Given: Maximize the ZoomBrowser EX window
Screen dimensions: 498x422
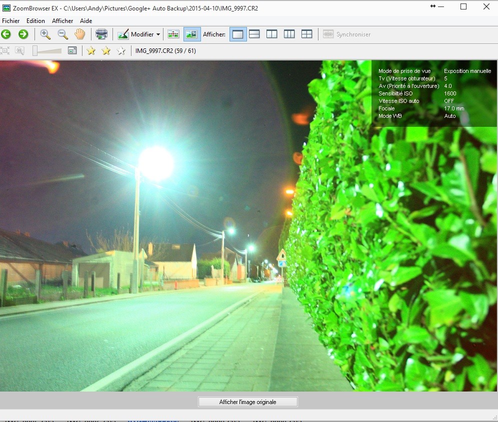Looking at the screenshot, I should (x=463, y=6).
